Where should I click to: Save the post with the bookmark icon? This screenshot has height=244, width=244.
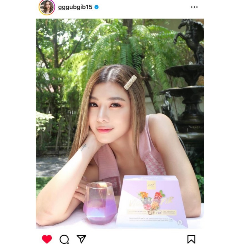(x=191, y=239)
